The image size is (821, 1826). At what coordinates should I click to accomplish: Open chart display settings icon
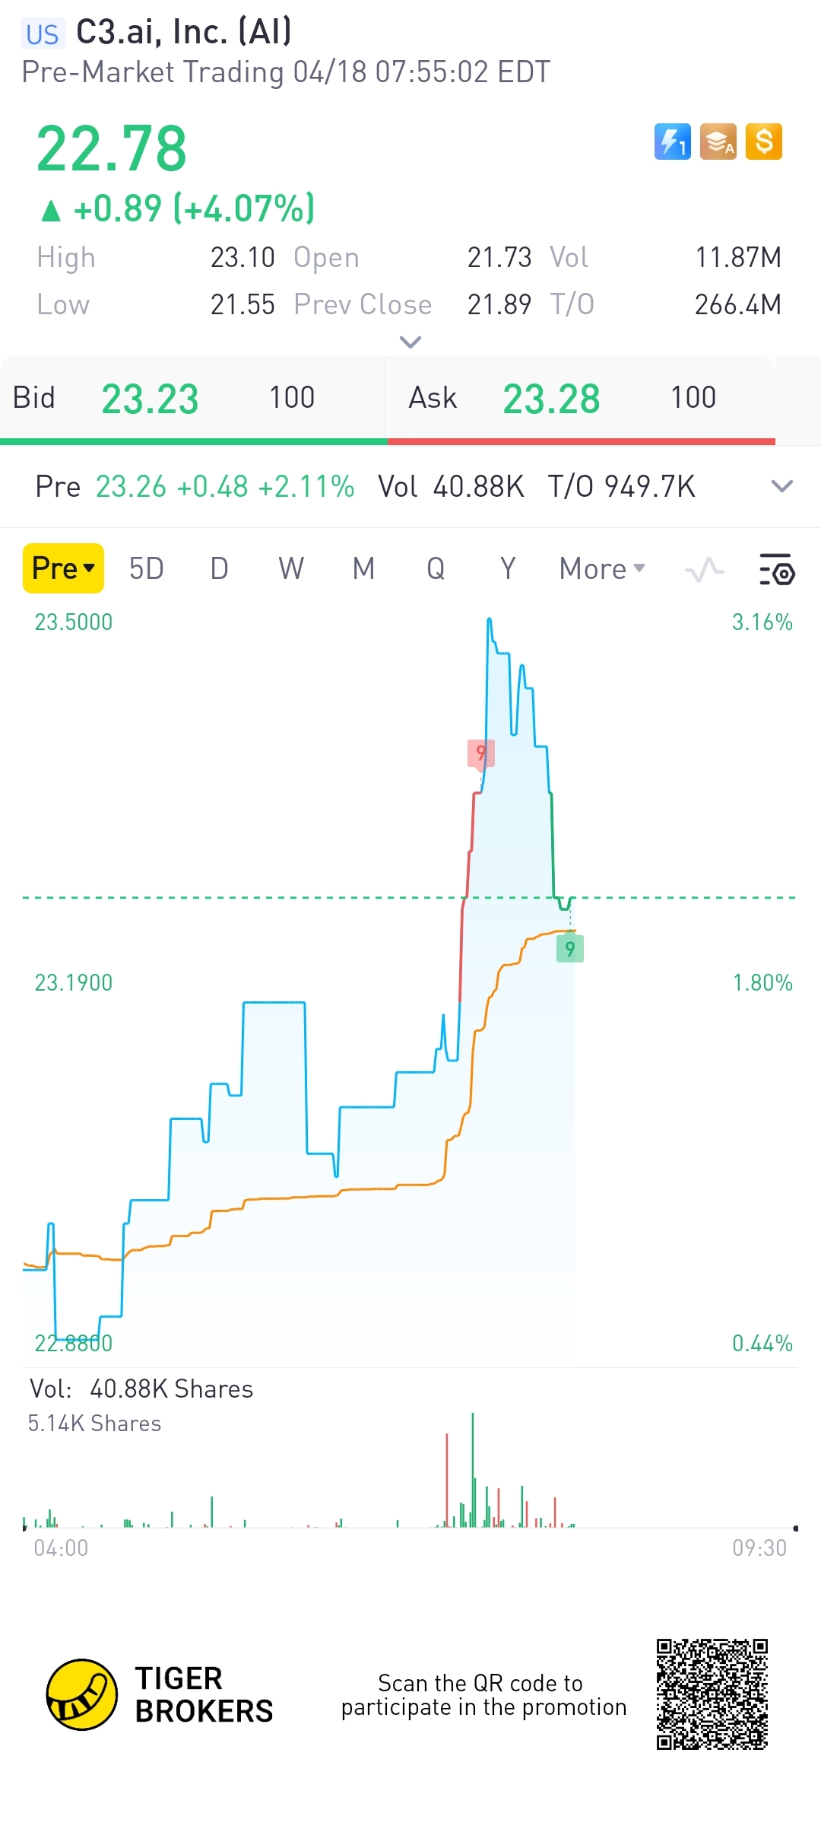click(777, 569)
